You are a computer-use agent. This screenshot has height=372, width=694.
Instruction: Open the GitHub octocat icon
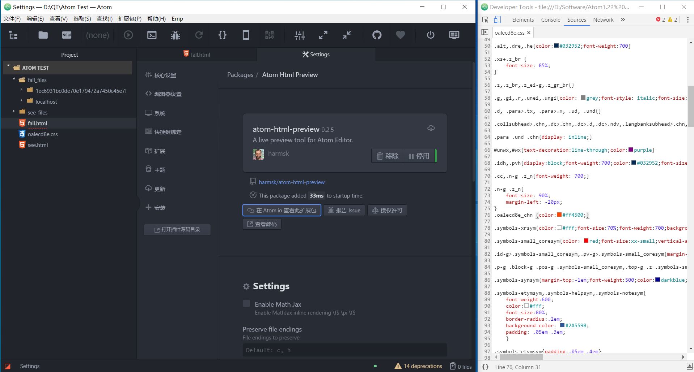(x=377, y=35)
